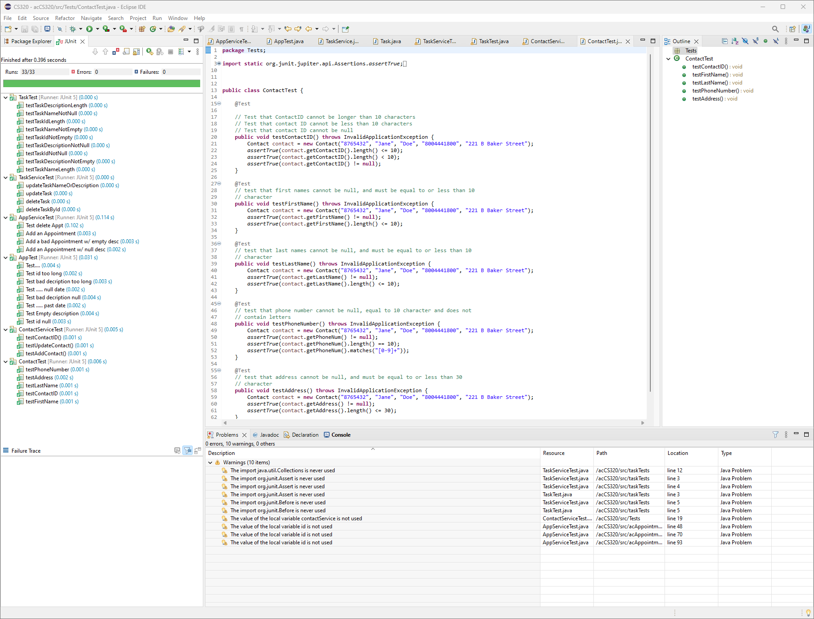The image size is (814, 619).
Task: Toggle Filter Stack Trace in Failure Trace
Action: [x=188, y=450]
